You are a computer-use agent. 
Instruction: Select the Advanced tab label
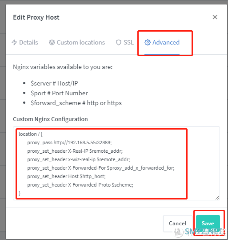(x=166, y=42)
